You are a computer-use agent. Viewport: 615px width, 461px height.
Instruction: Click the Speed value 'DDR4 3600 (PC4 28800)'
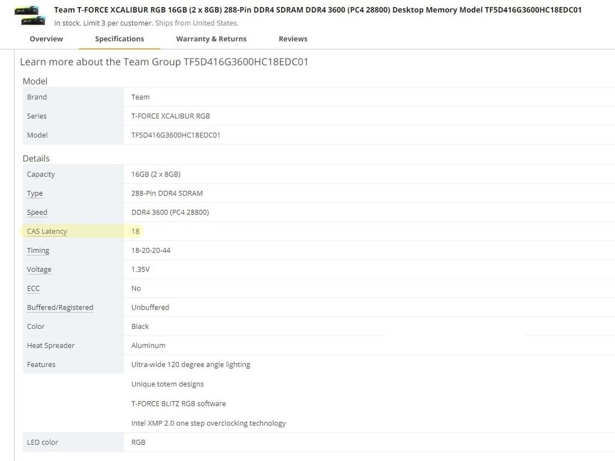tap(170, 212)
